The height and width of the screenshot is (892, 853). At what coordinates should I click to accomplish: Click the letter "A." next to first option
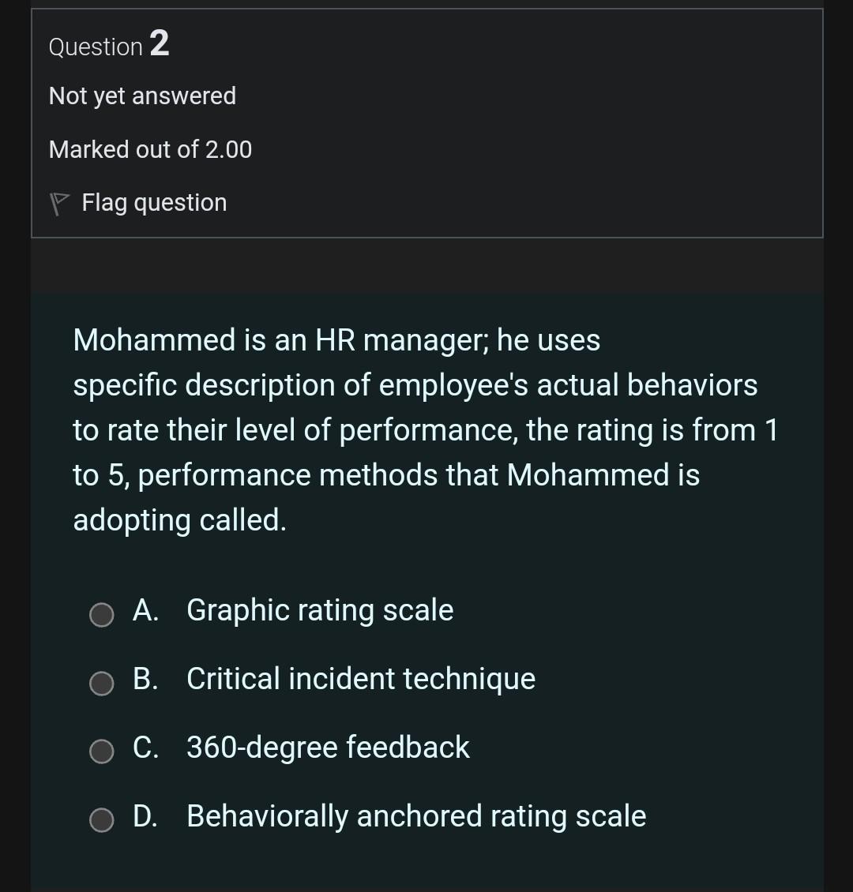click(x=146, y=611)
